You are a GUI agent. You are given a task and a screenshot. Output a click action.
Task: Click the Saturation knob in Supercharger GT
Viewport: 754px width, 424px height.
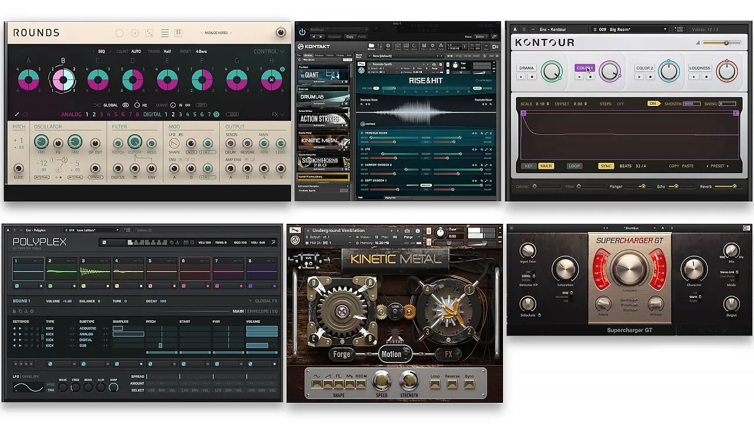[565, 269]
